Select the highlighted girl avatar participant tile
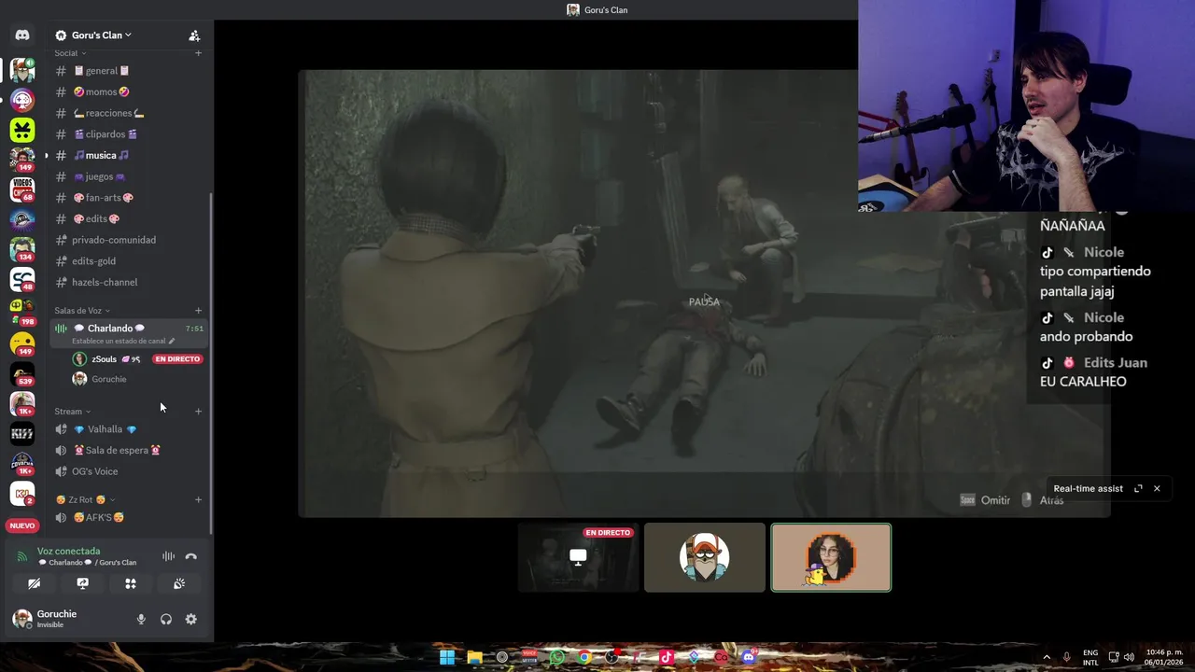This screenshot has width=1195, height=672. click(831, 557)
